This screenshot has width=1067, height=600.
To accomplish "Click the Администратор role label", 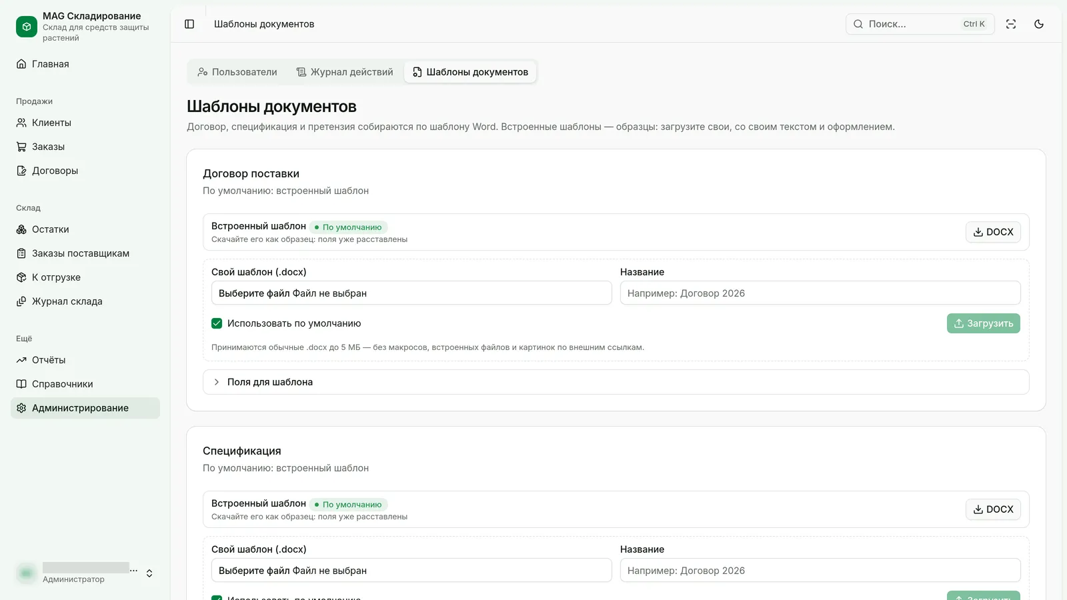I will click(x=73, y=579).
